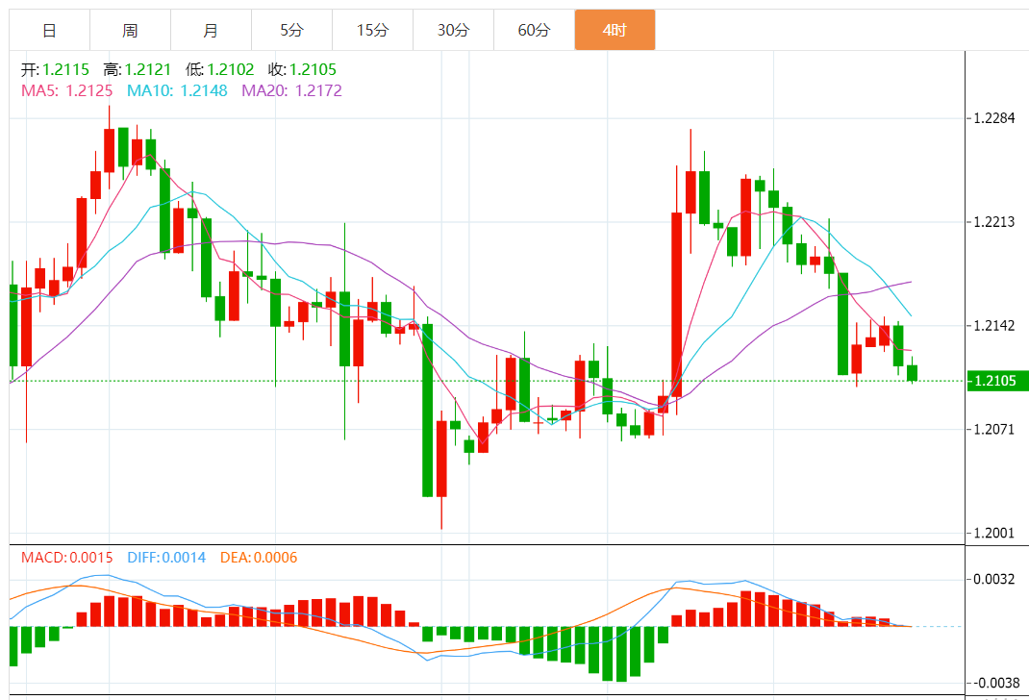Click the 1.2213 price axis label
1029x700 pixels.
(x=994, y=222)
